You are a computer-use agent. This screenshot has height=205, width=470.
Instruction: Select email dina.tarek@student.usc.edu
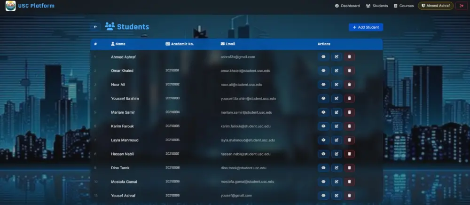(x=243, y=168)
